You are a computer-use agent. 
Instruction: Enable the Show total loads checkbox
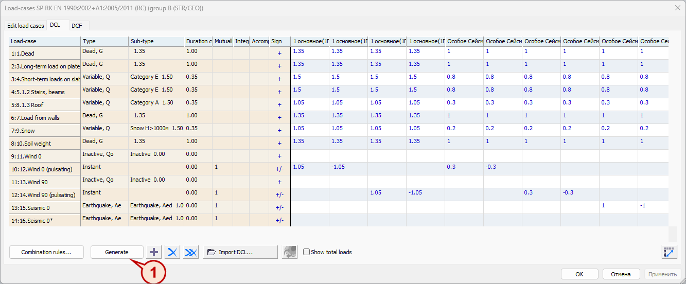pyautogui.click(x=307, y=252)
